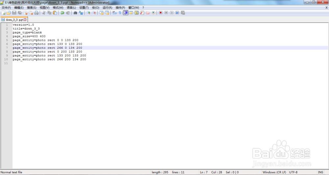This screenshot has height=175, width=329.
Task: Open the 搜索(S) menu
Action: [x=32, y=8]
